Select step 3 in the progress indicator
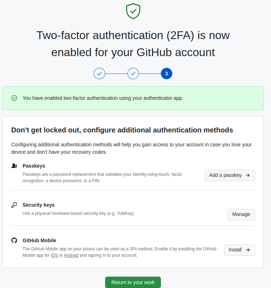Screen dimensions: 271x288 click(166, 74)
